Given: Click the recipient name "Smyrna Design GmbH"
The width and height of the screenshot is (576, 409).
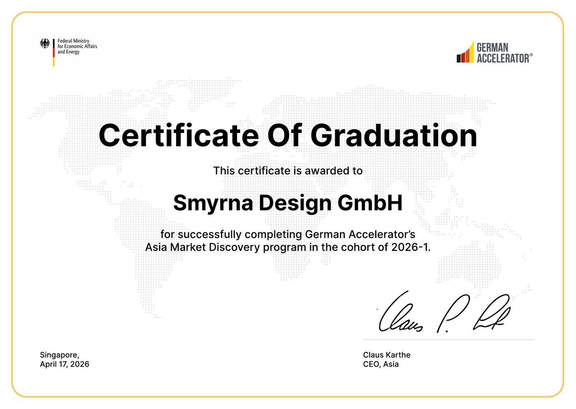Looking at the screenshot, I should point(288,203).
